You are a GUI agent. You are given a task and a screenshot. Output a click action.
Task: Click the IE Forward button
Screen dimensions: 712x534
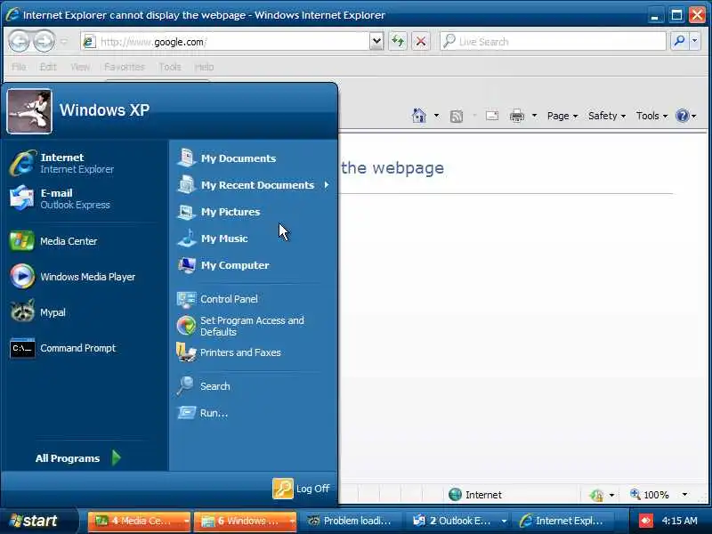[x=44, y=42]
